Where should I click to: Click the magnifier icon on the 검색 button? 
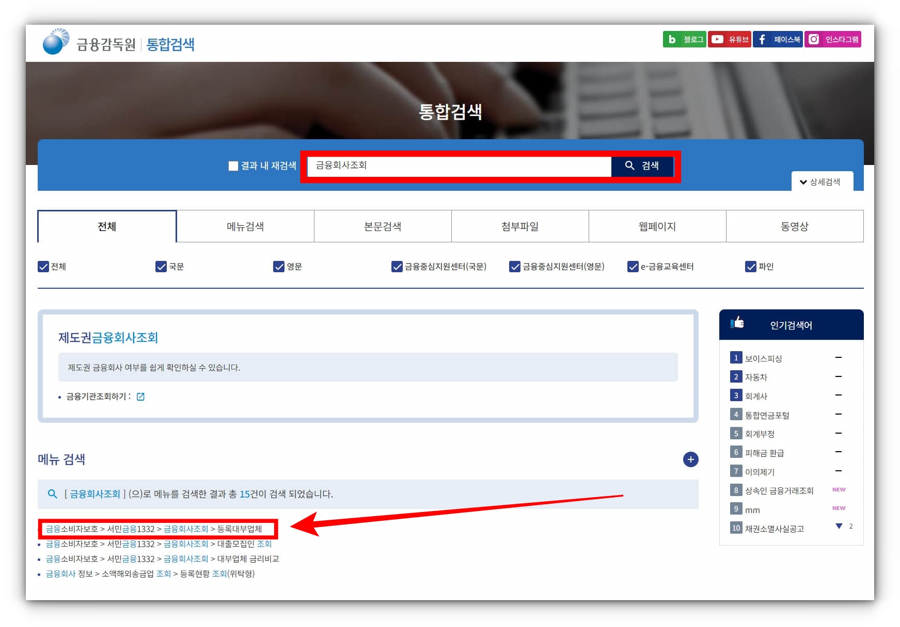(629, 166)
